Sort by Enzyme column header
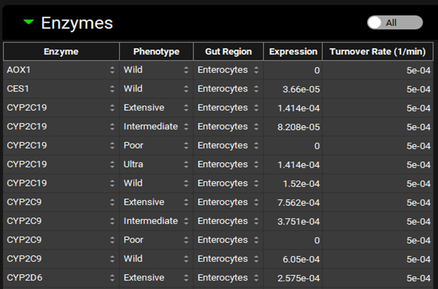 point(61,51)
